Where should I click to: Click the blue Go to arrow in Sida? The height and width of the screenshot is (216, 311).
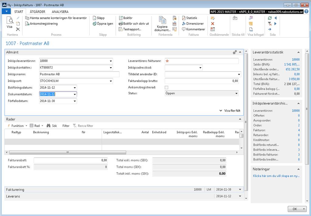tap(270, 29)
